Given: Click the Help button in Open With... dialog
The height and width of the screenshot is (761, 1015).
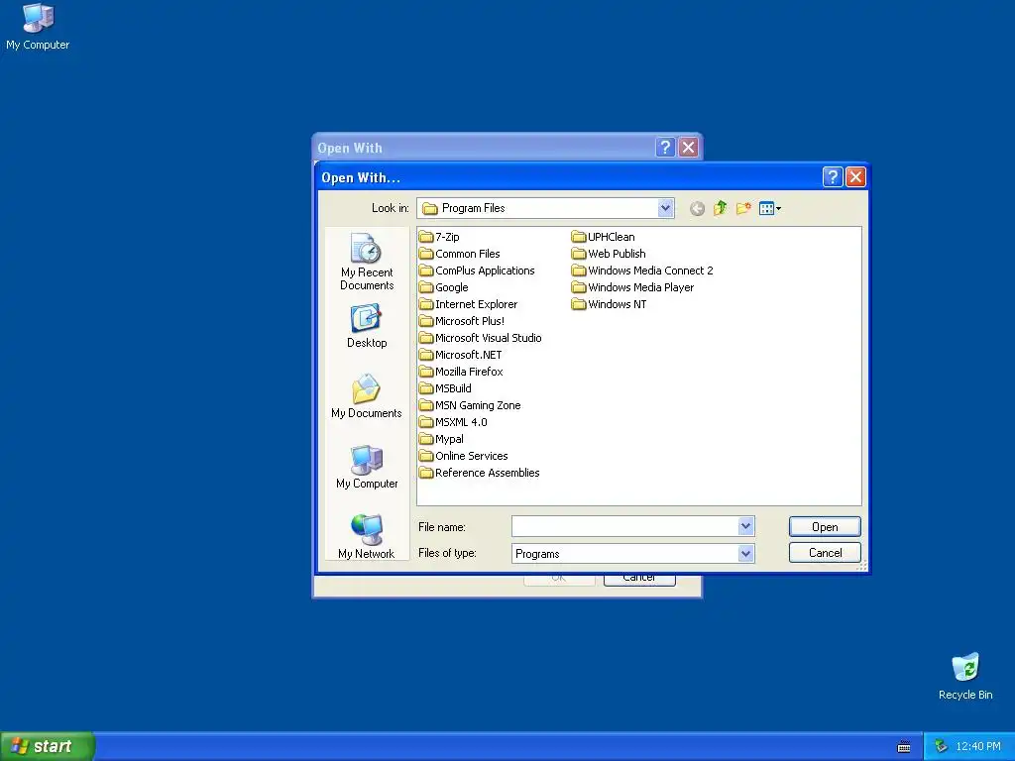Looking at the screenshot, I should 833,176.
